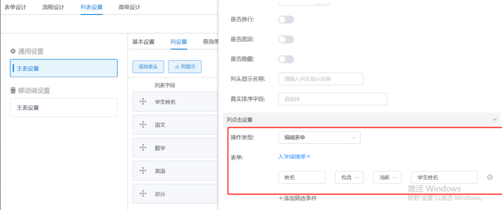Click the drag handle icon for 学生姓名

pos(143,102)
